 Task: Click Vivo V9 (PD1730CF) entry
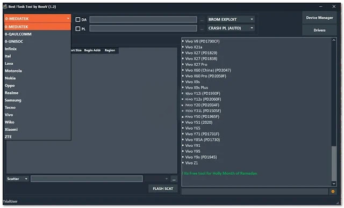[x=202, y=41]
